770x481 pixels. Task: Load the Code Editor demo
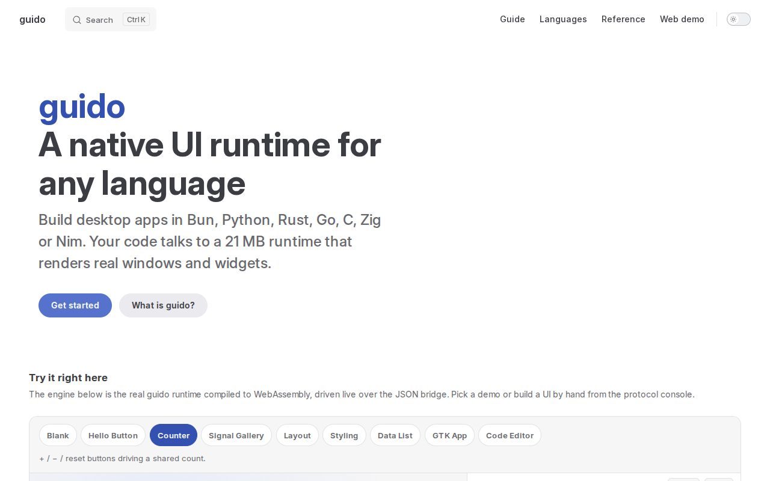[x=510, y=435]
